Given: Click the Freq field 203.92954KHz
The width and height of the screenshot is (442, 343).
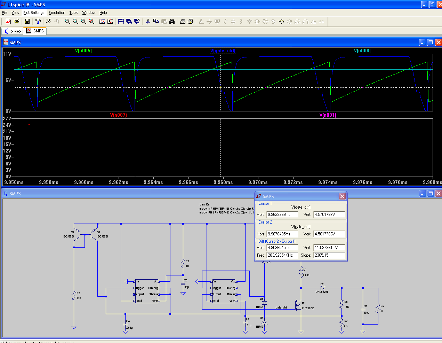Looking at the screenshot, I should coord(282,255).
